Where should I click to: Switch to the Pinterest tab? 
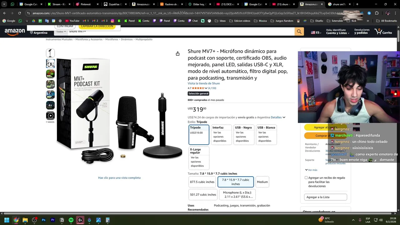[x=87, y=4]
